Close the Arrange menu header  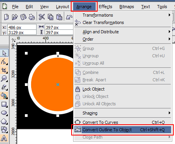tap(84, 7)
